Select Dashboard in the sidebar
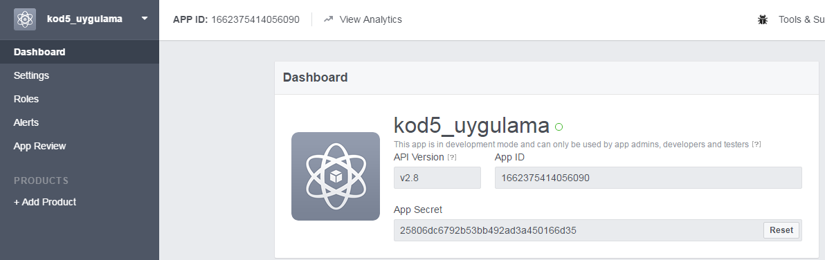This screenshot has height=260, width=825. [80, 52]
